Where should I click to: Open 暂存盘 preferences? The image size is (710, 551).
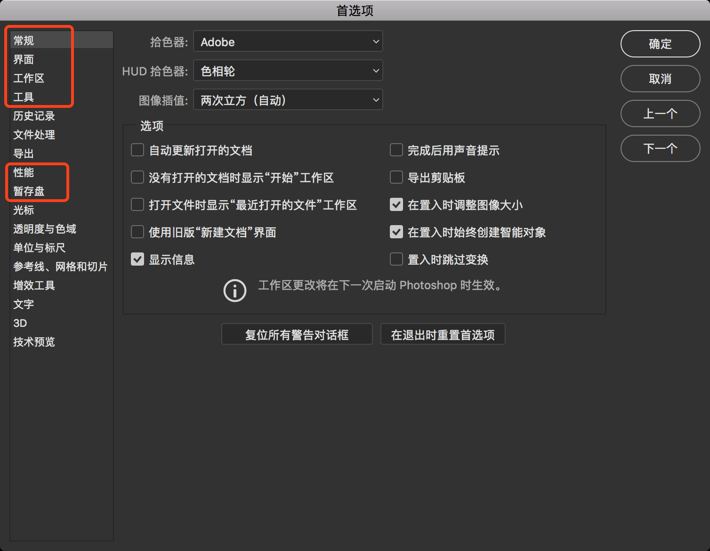(x=62, y=191)
